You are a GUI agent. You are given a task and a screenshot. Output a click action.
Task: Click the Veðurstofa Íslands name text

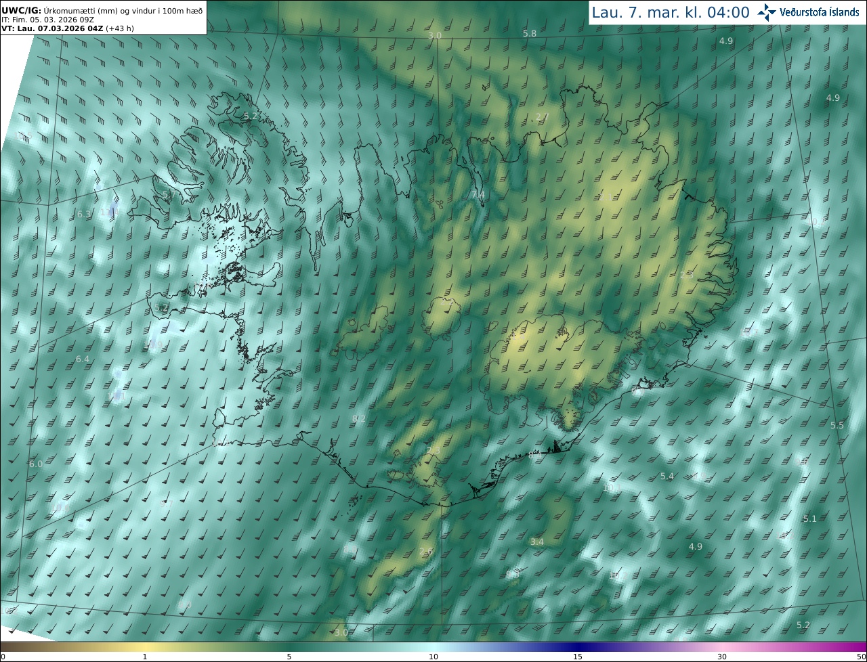click(820, 12)
